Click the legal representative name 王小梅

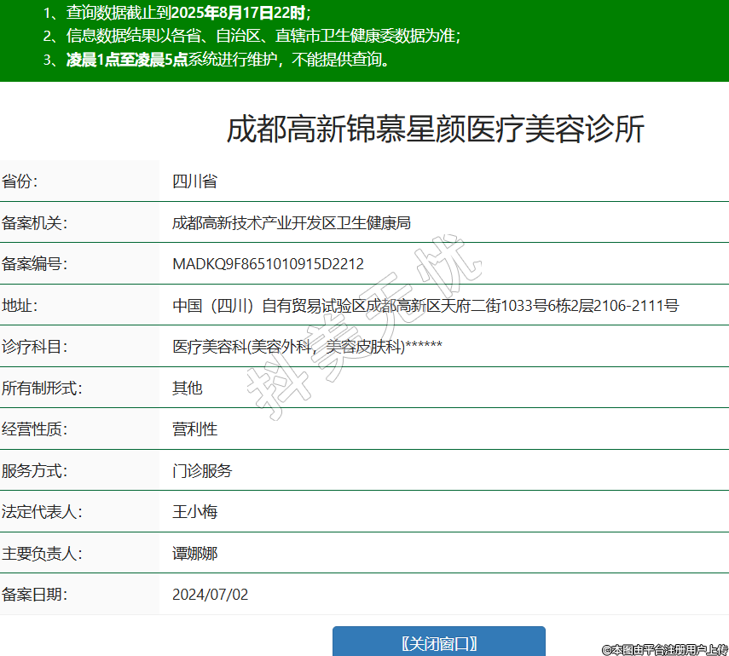click(194, 512)
